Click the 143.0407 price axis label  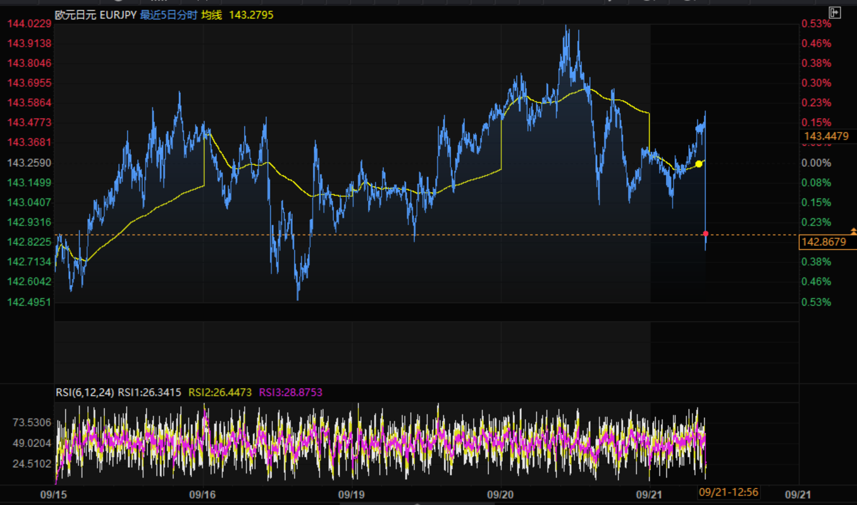coord(29,202)
